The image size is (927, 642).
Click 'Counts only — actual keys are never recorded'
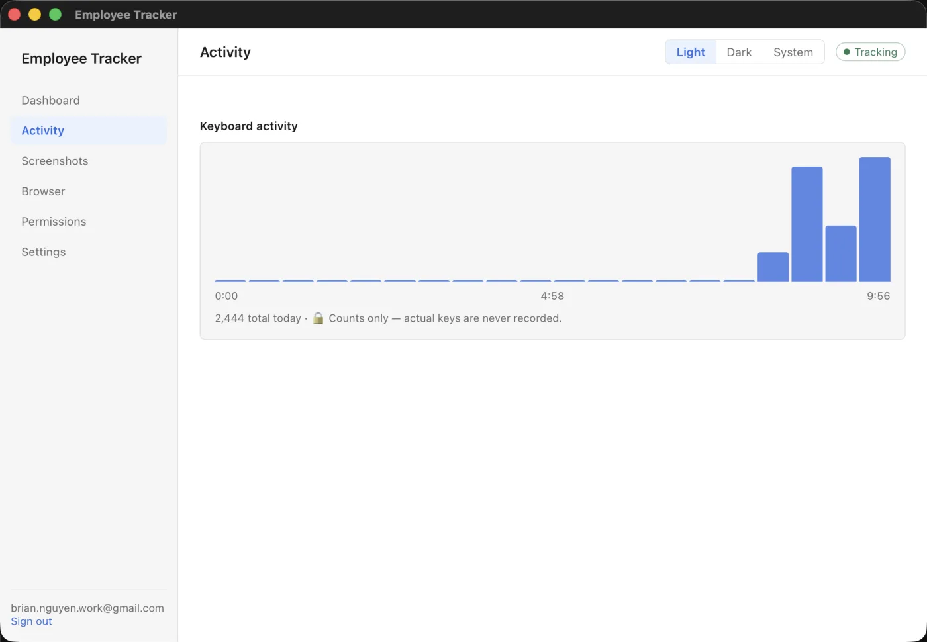point(445,318)
